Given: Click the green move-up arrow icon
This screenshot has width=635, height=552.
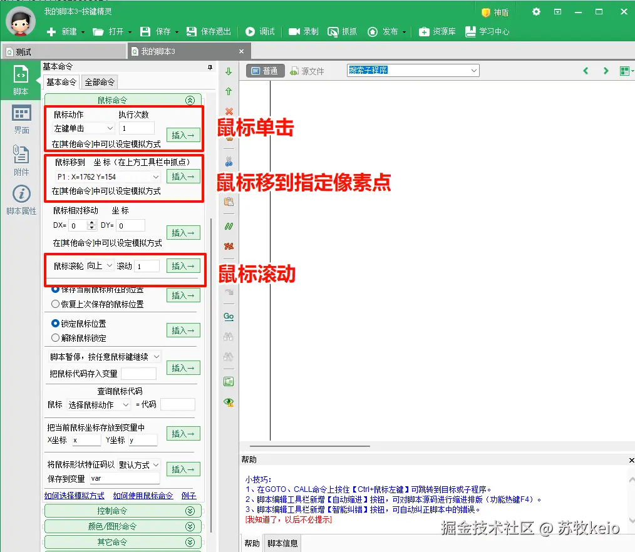Looking at the screenshot, I should click(229, 91).
